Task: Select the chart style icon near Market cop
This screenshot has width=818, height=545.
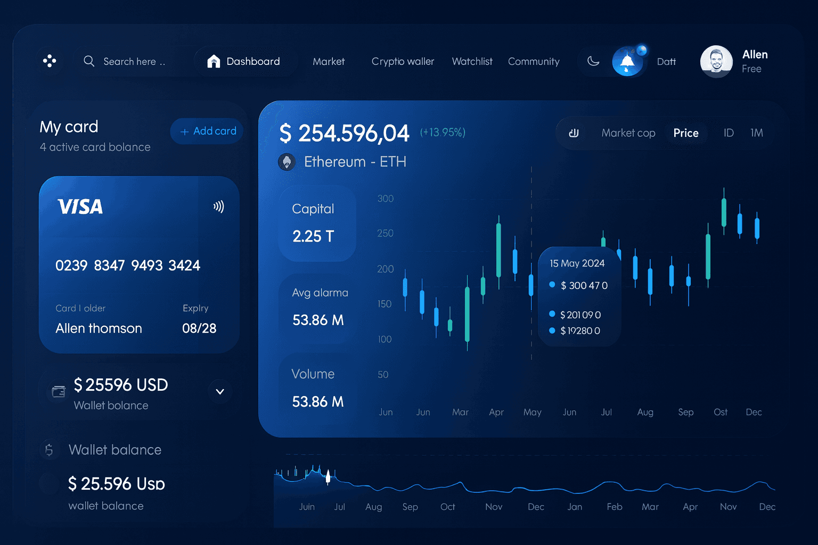Action: coord(574,133)
